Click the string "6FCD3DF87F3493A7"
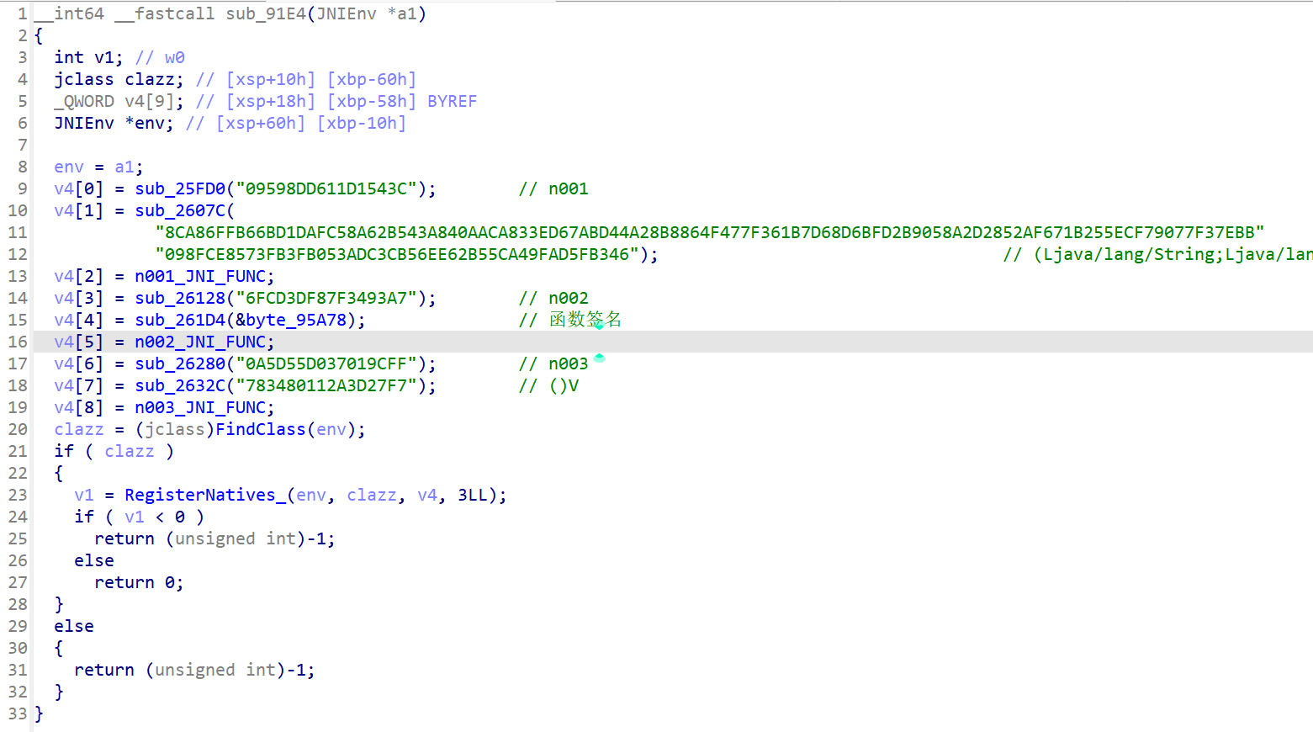The width and height of the screenshot is (1313, 732). pos(326,298)
